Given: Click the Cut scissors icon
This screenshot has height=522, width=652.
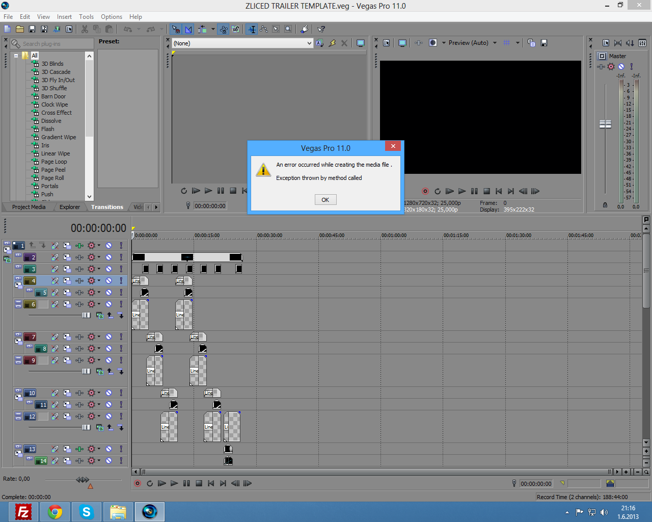Looking at the screenshot, I should click(x=85, y=29).
